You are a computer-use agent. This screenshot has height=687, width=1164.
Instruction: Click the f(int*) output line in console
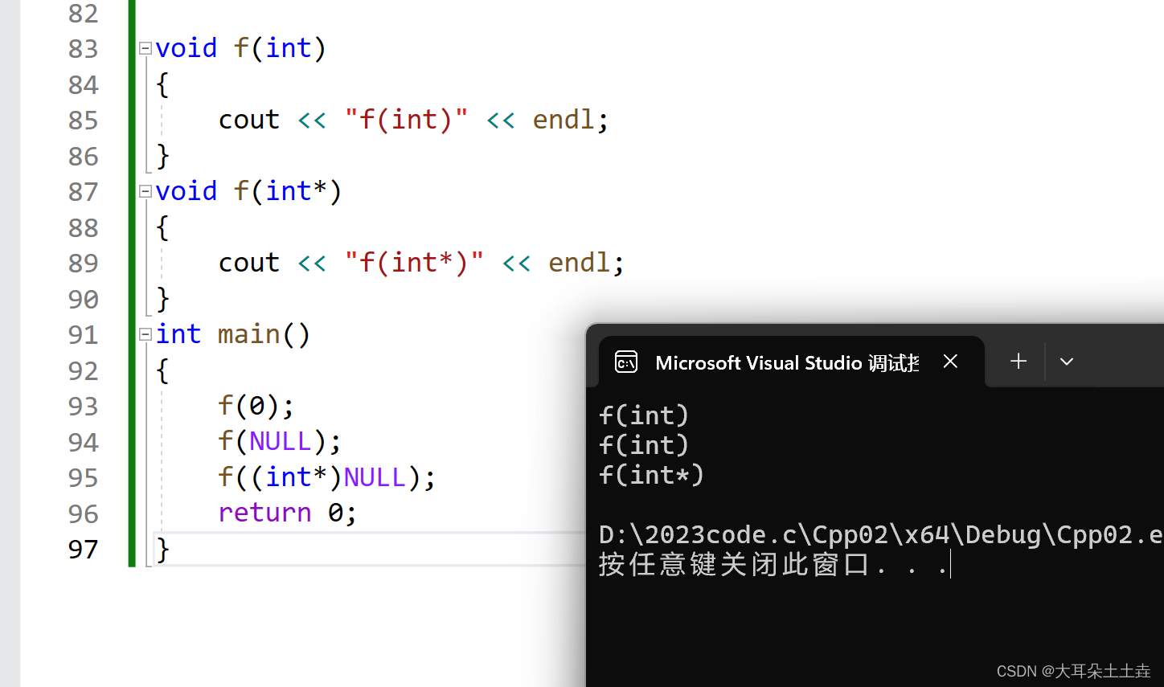(652, 475)
